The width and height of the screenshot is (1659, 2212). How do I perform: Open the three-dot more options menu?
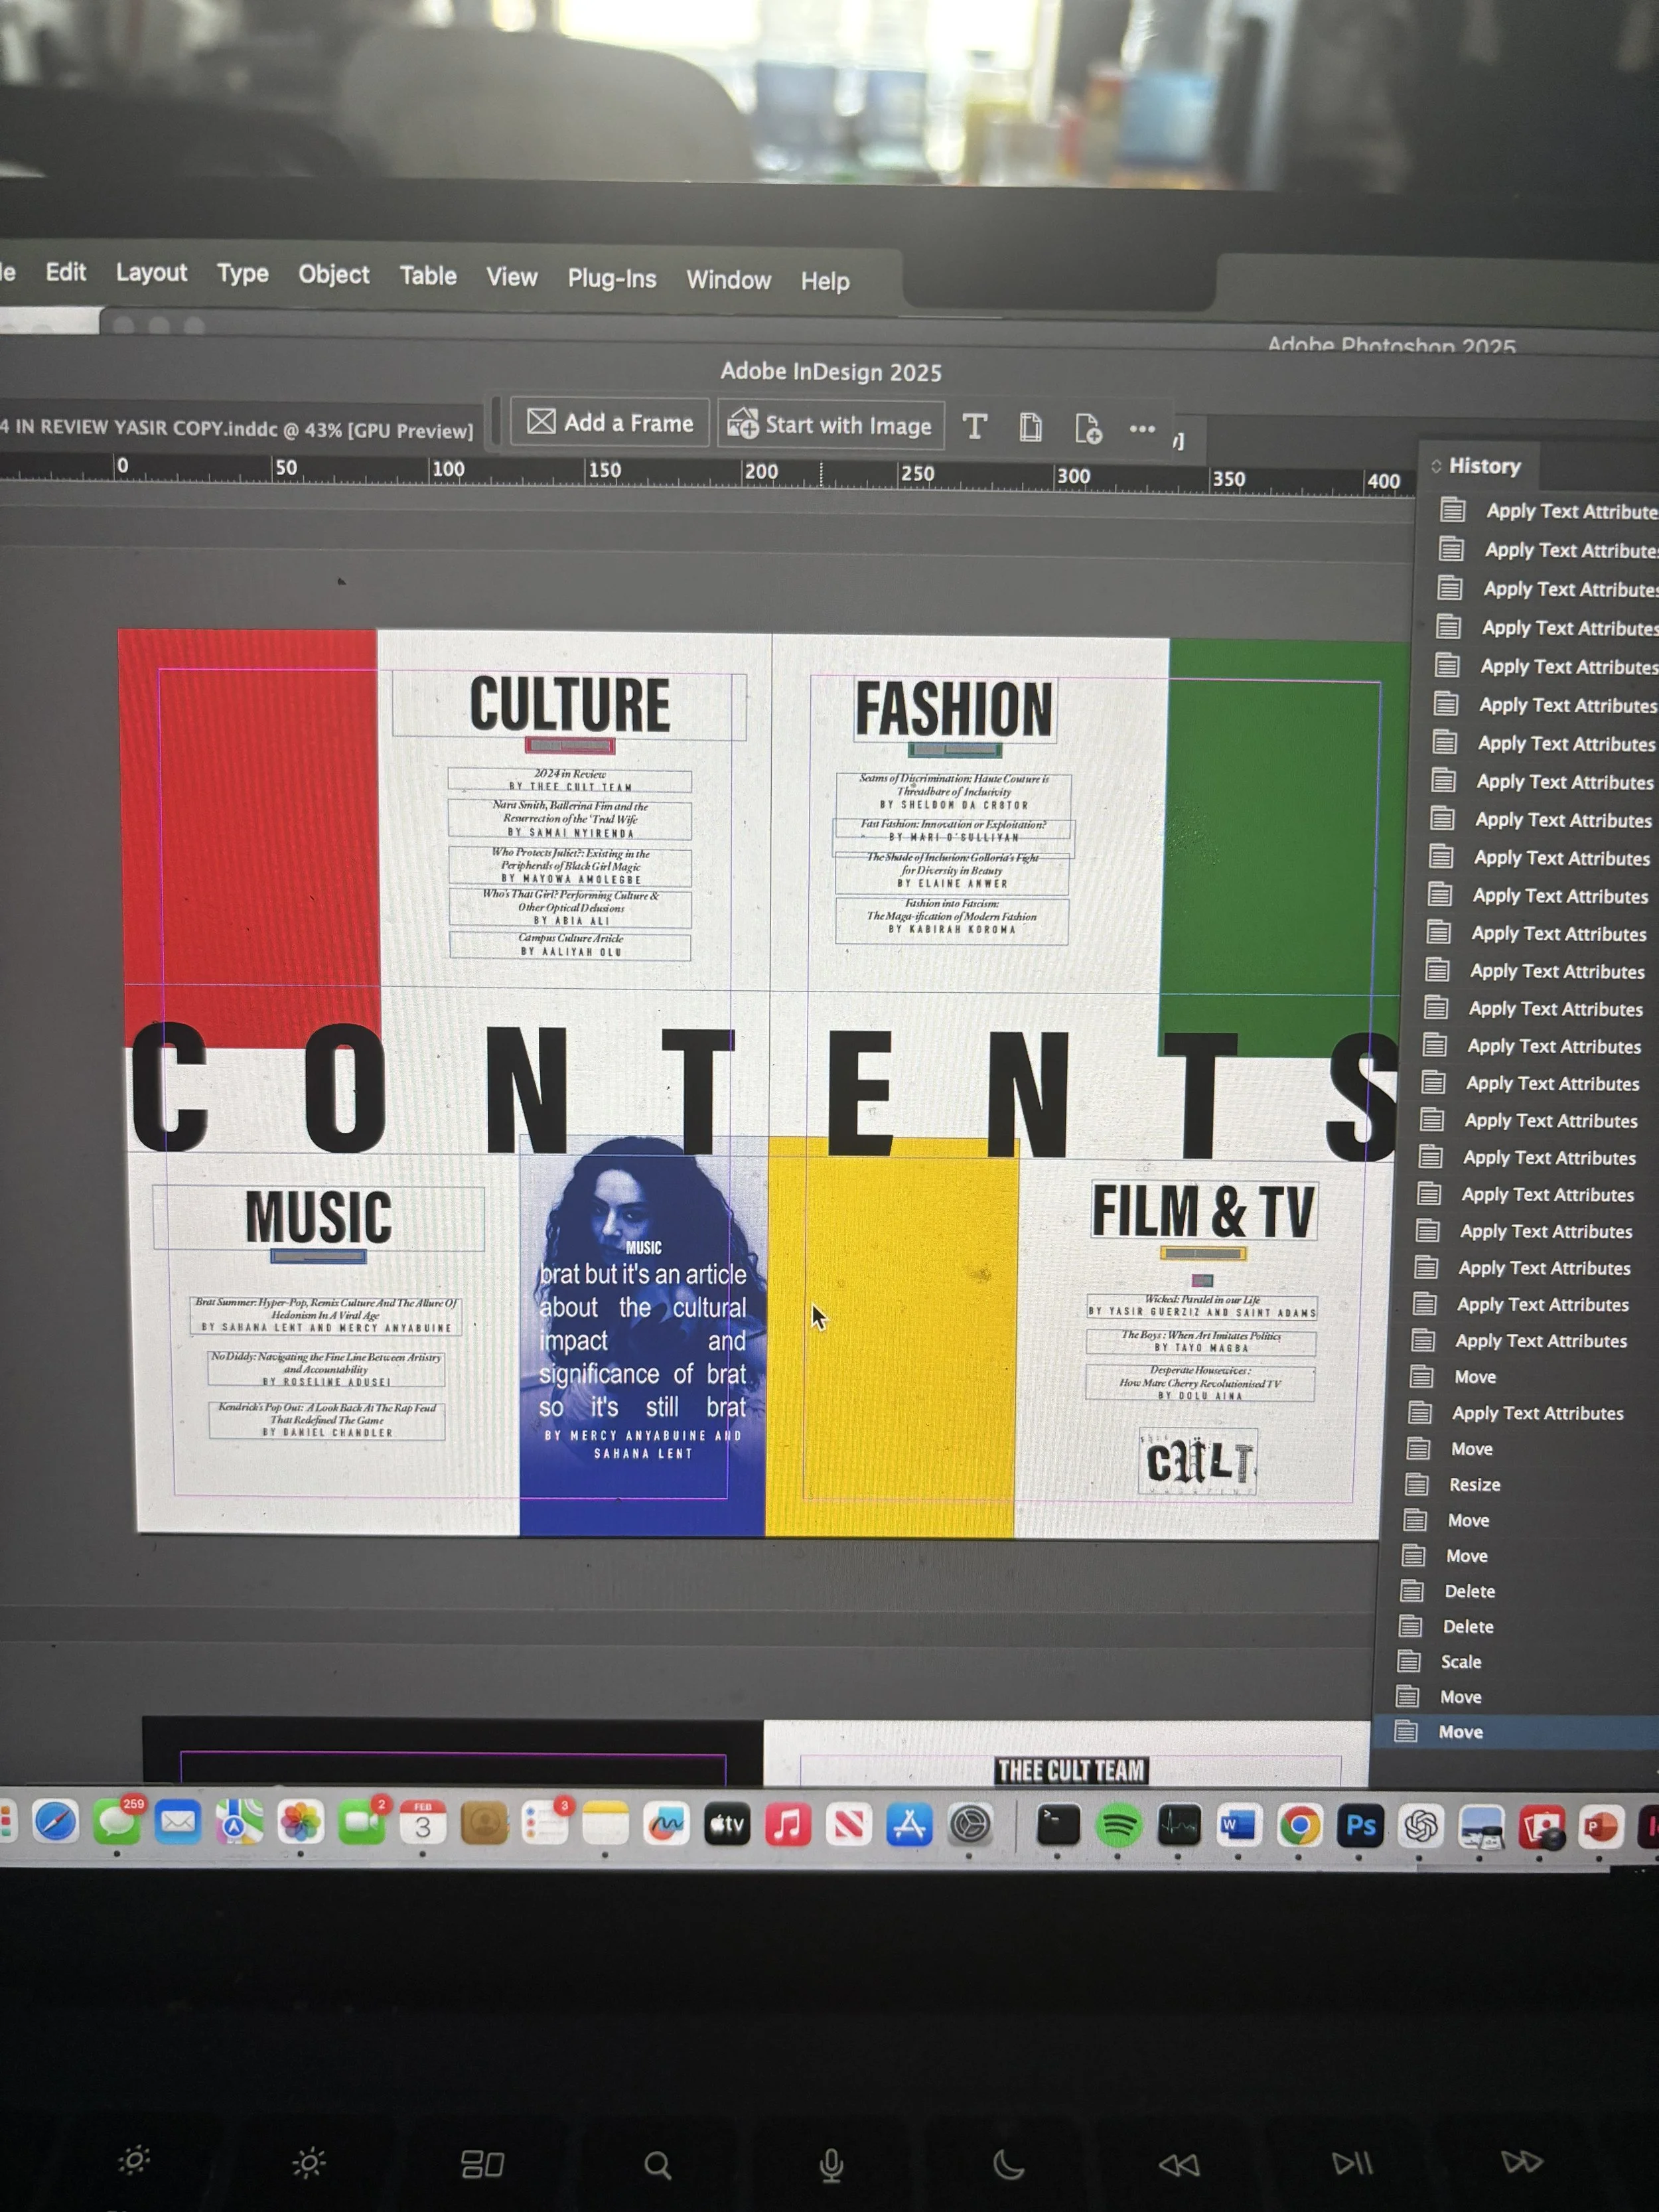[1142, 429]
